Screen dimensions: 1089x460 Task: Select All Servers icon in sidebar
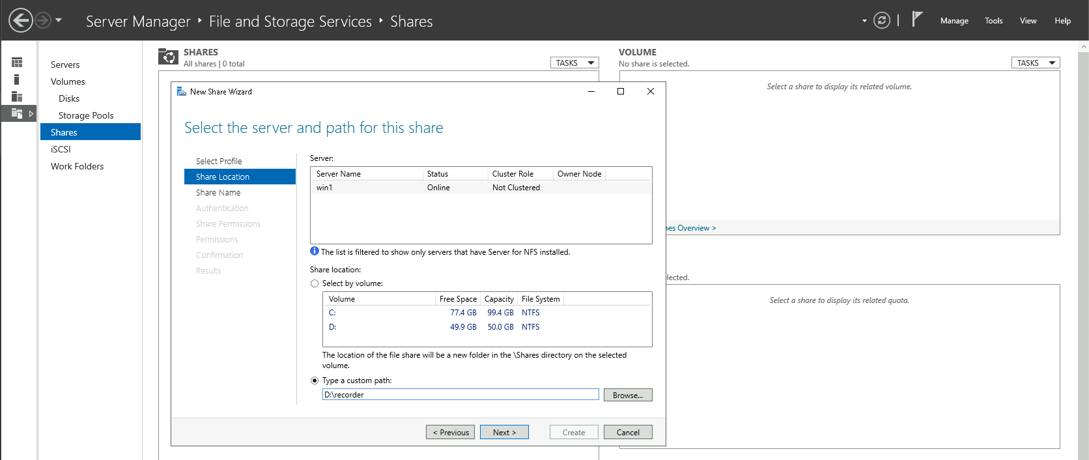[17, 96]
